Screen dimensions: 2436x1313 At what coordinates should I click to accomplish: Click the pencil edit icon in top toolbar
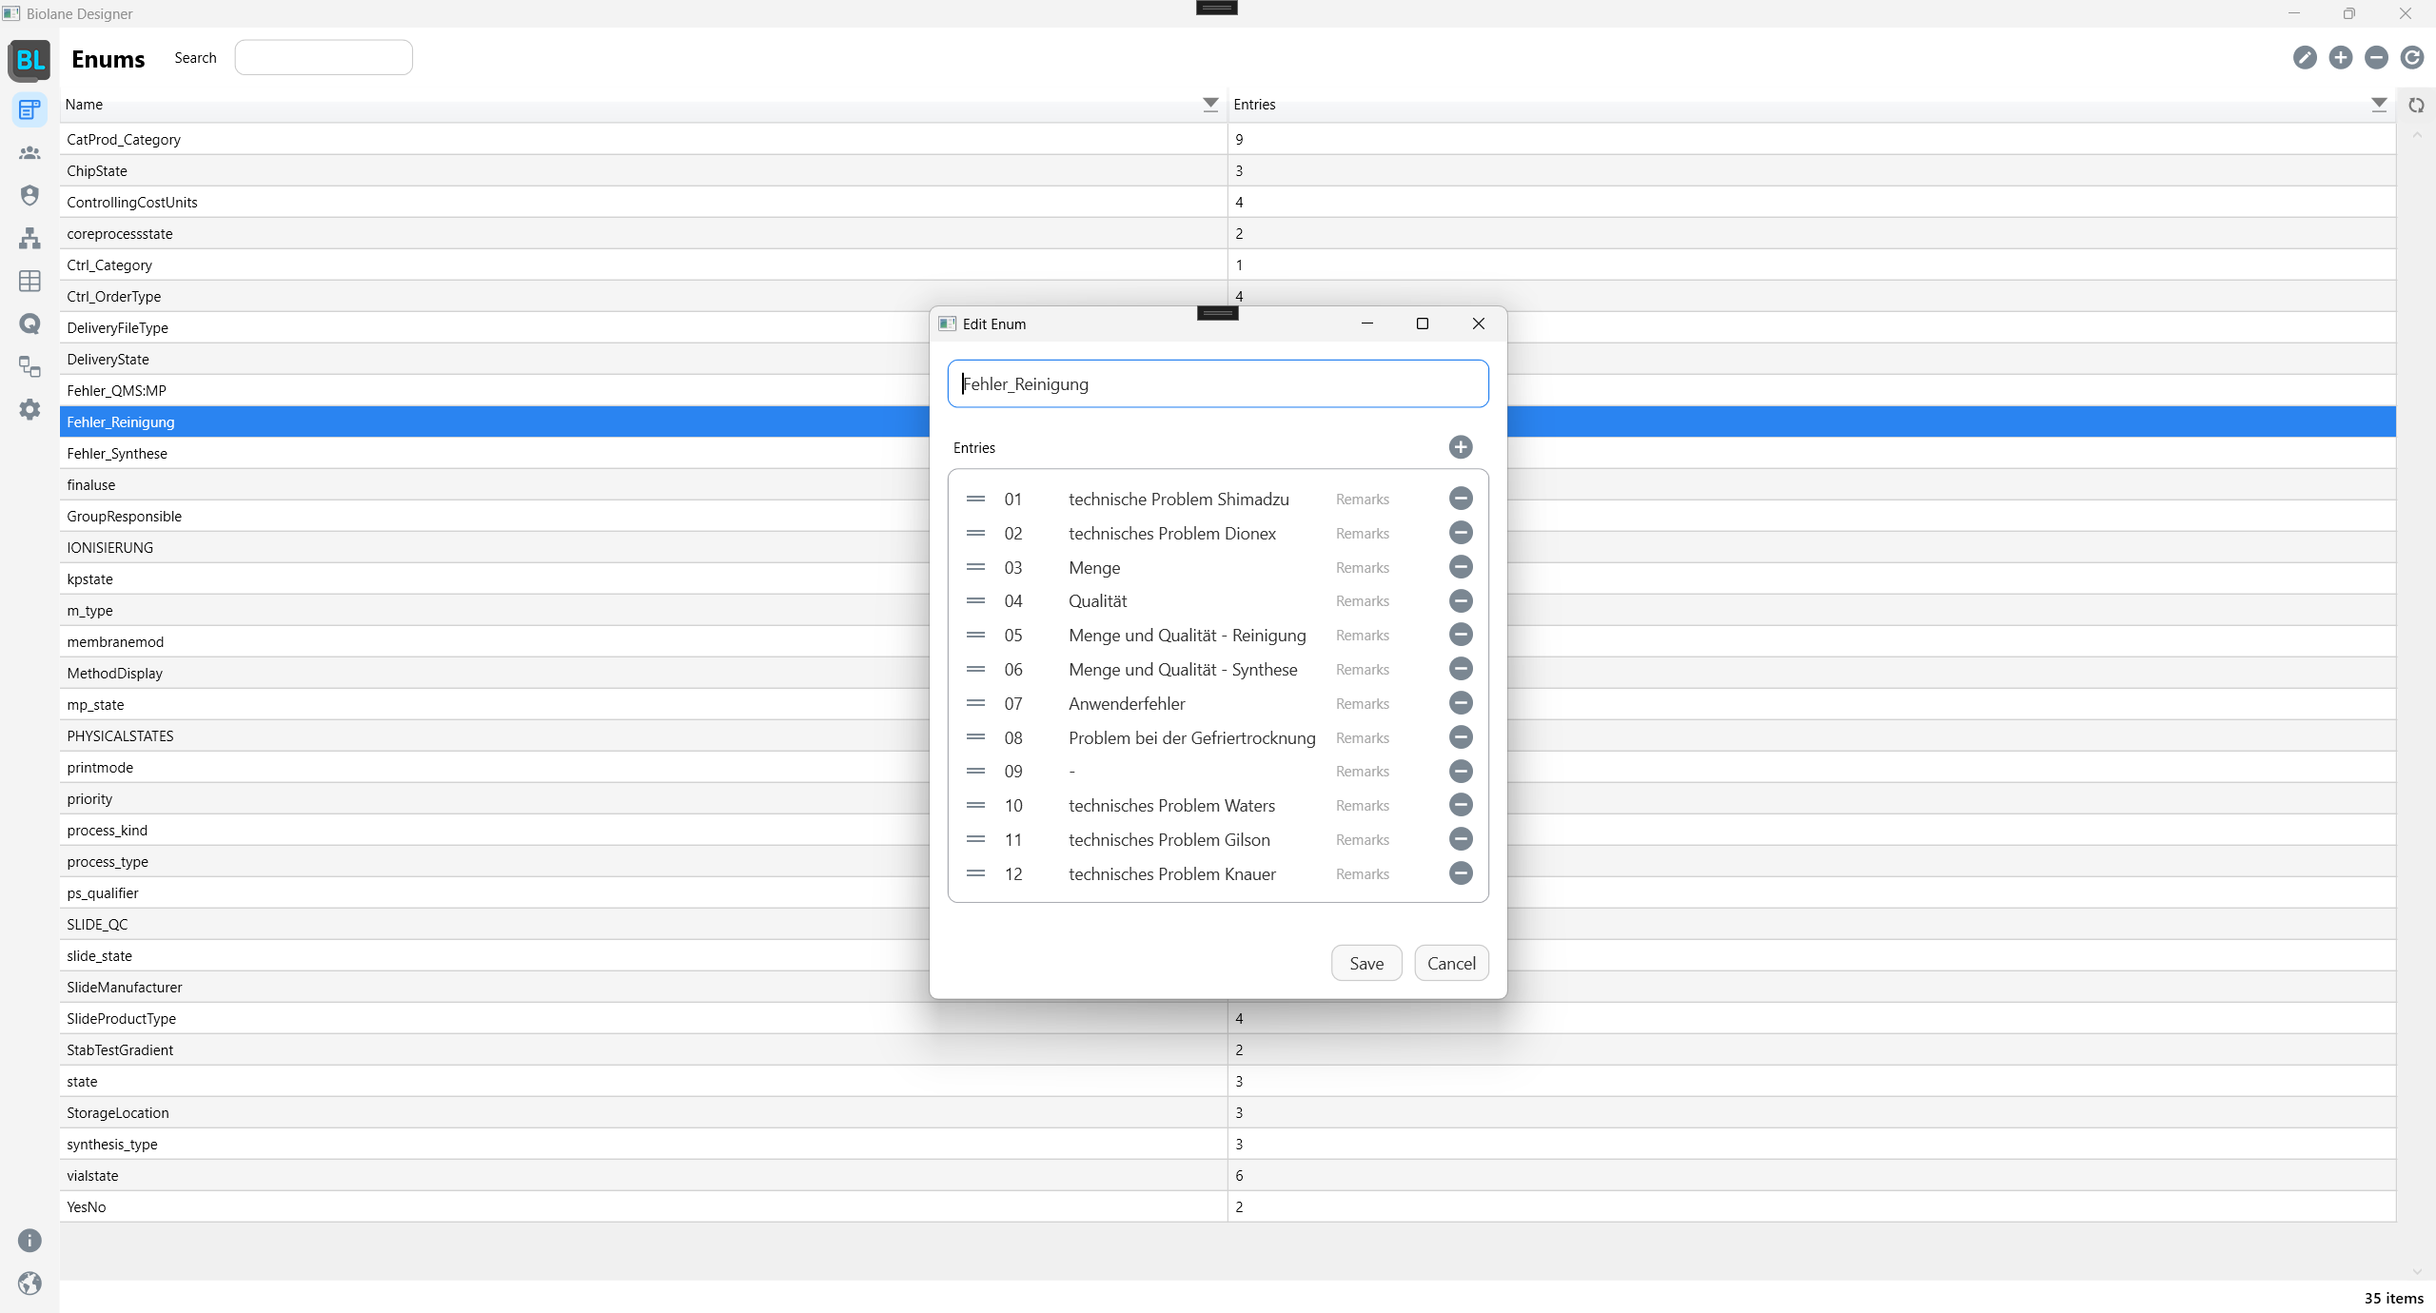pyautogui.click(x=2304, y=58)
